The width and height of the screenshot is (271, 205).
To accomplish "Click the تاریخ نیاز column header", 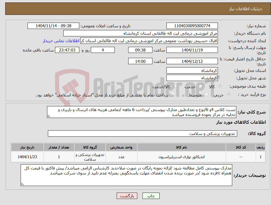I will point(27,147).
